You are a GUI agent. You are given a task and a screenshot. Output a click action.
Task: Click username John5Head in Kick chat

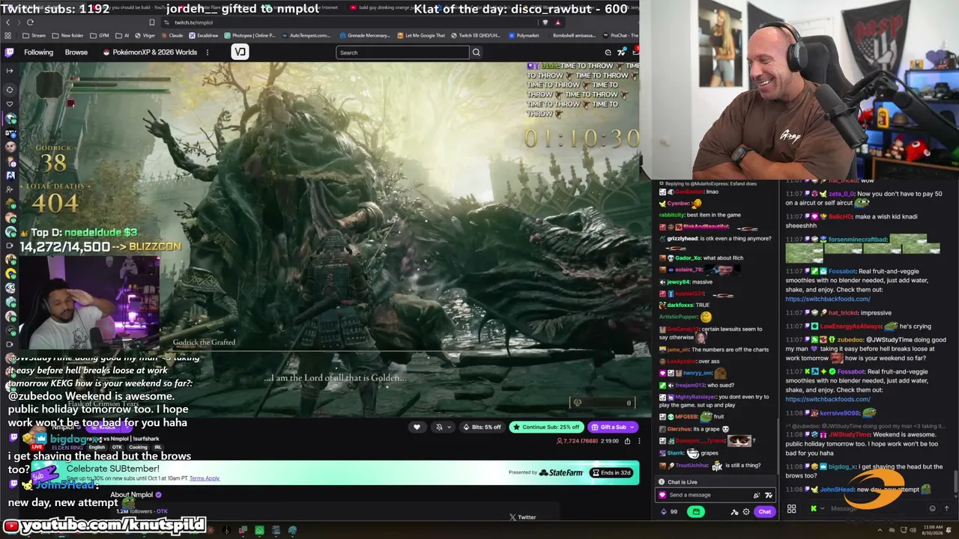point(837,490)
